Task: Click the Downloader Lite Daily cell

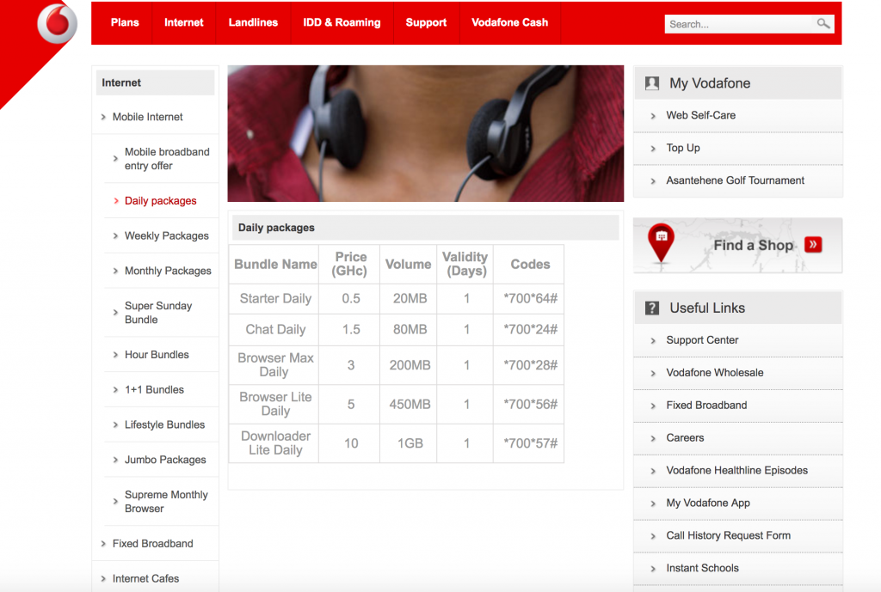Action: tap(274, 443)
